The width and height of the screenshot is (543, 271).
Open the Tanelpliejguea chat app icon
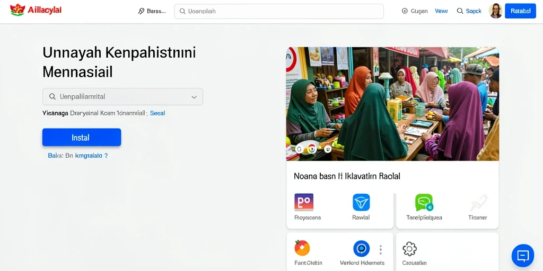tap(424, 202)
